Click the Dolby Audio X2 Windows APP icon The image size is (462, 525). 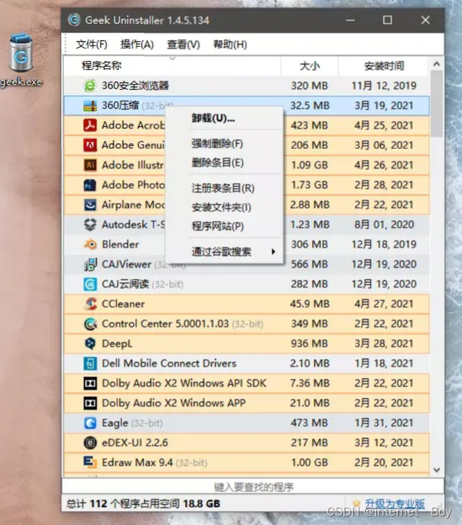(x=90, y=403)
